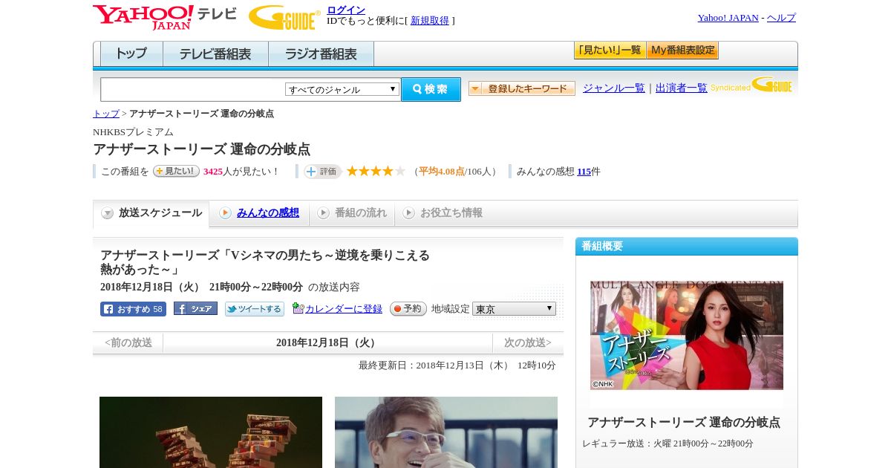Click the My番組表設定 button
Image resolution: width=891 pixels, height=468 pixels.
pyautogui.click(x=682, y=51)
